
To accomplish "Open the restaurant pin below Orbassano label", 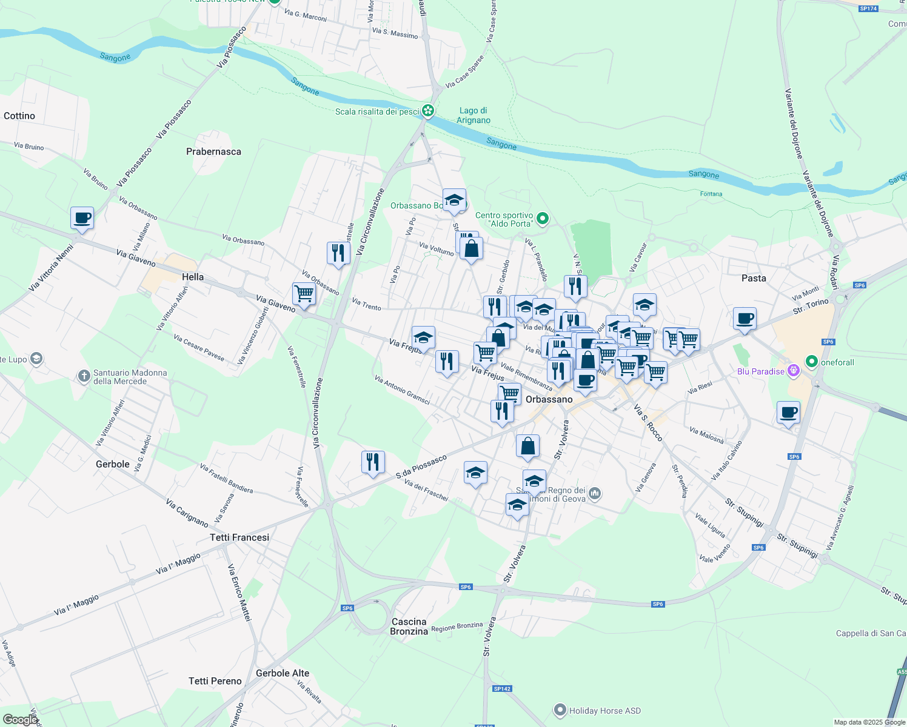I will 503,411.
